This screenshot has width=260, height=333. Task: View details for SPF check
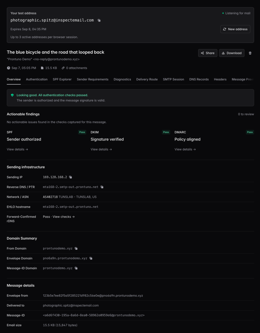click(x=18, y=150)
